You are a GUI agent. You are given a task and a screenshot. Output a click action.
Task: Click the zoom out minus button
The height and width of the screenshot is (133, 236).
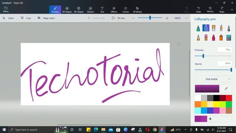click(133, 18)
